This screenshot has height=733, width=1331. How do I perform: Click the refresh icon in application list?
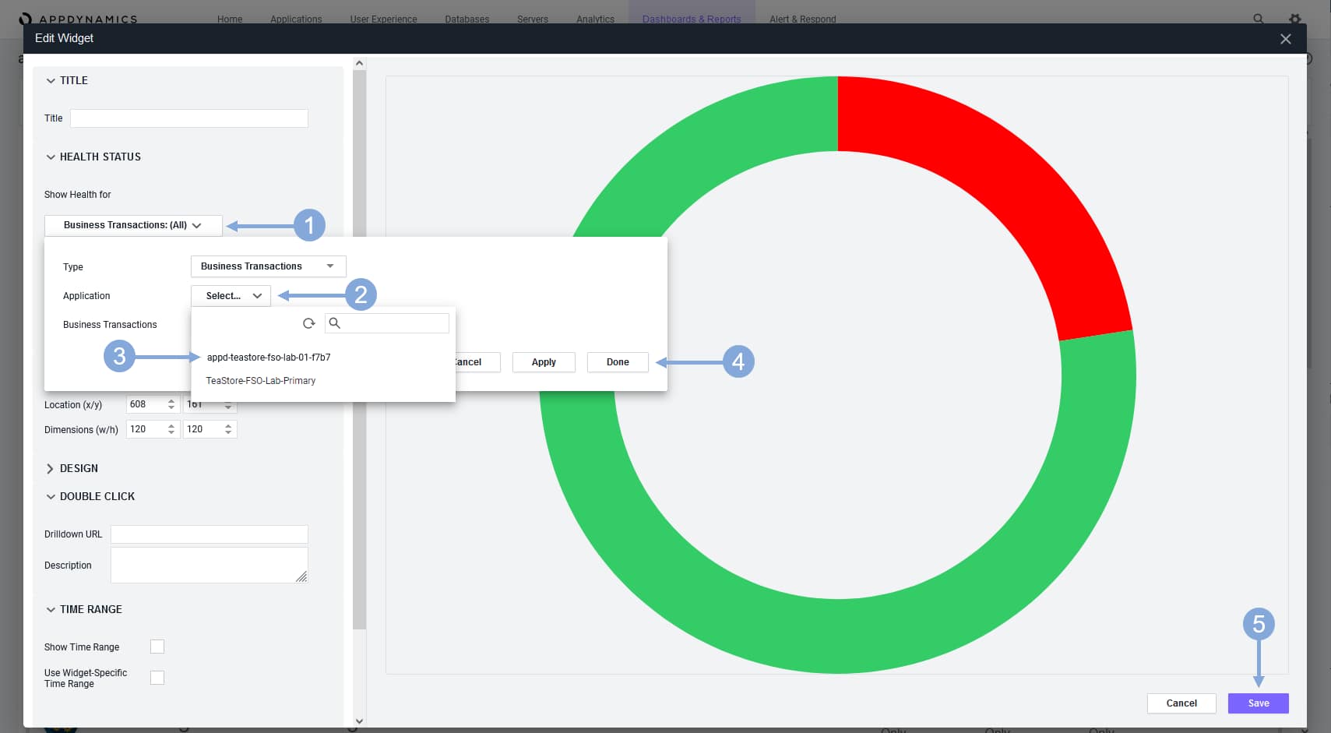click(308, 323)
